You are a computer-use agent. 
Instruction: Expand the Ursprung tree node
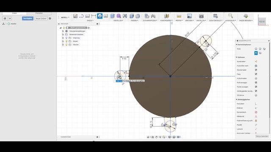[63, 38]
